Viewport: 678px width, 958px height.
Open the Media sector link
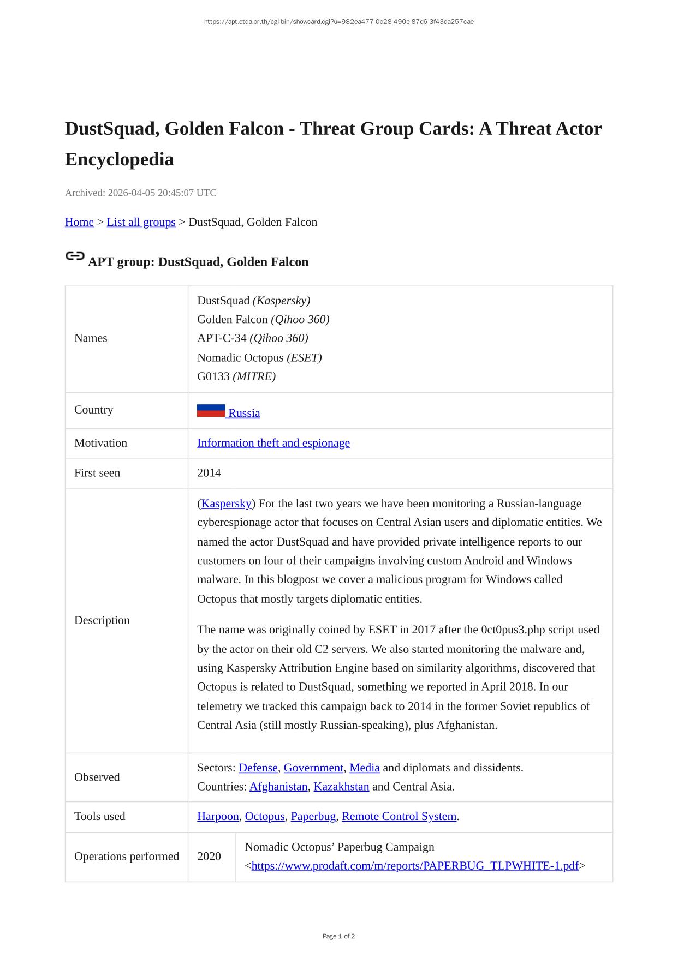364,768
